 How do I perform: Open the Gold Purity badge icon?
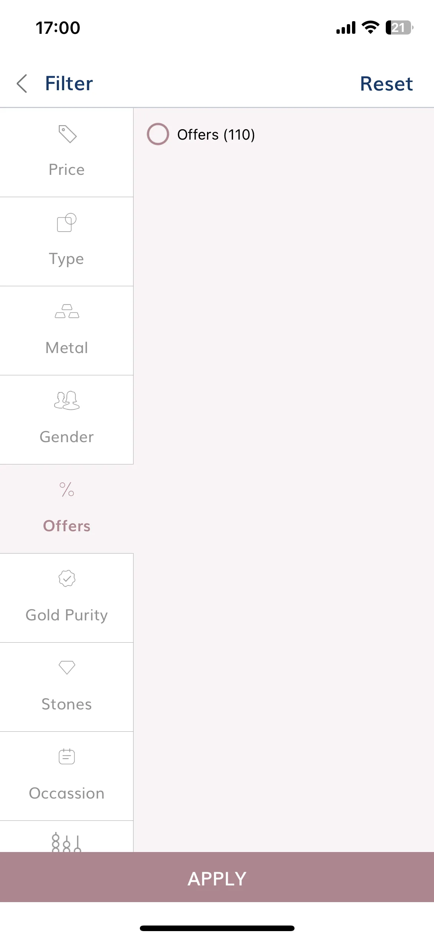pyautogui.click(x=67, y=578)
